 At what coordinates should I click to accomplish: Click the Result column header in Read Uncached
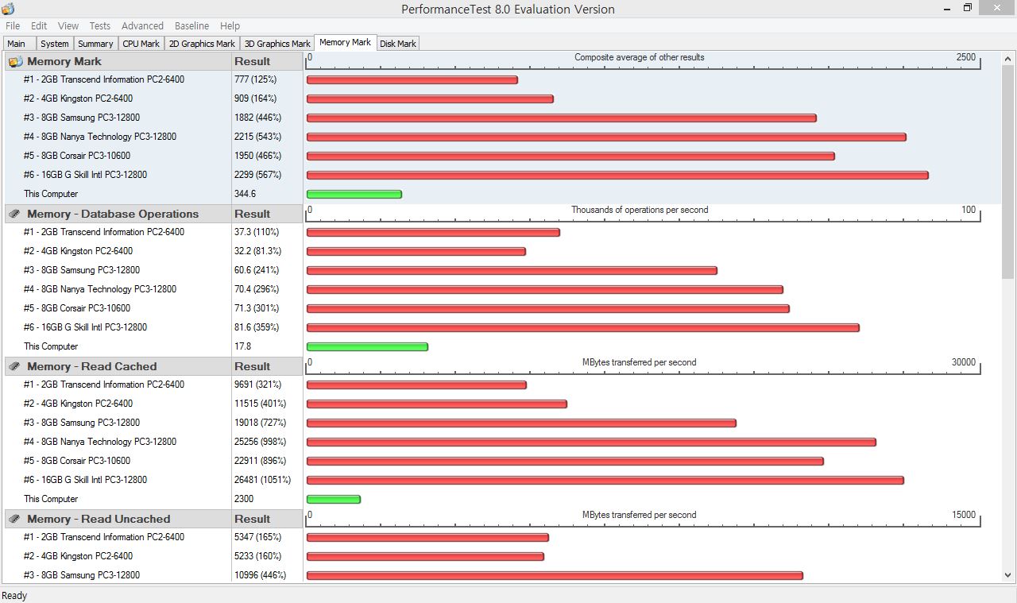(252, 519)
